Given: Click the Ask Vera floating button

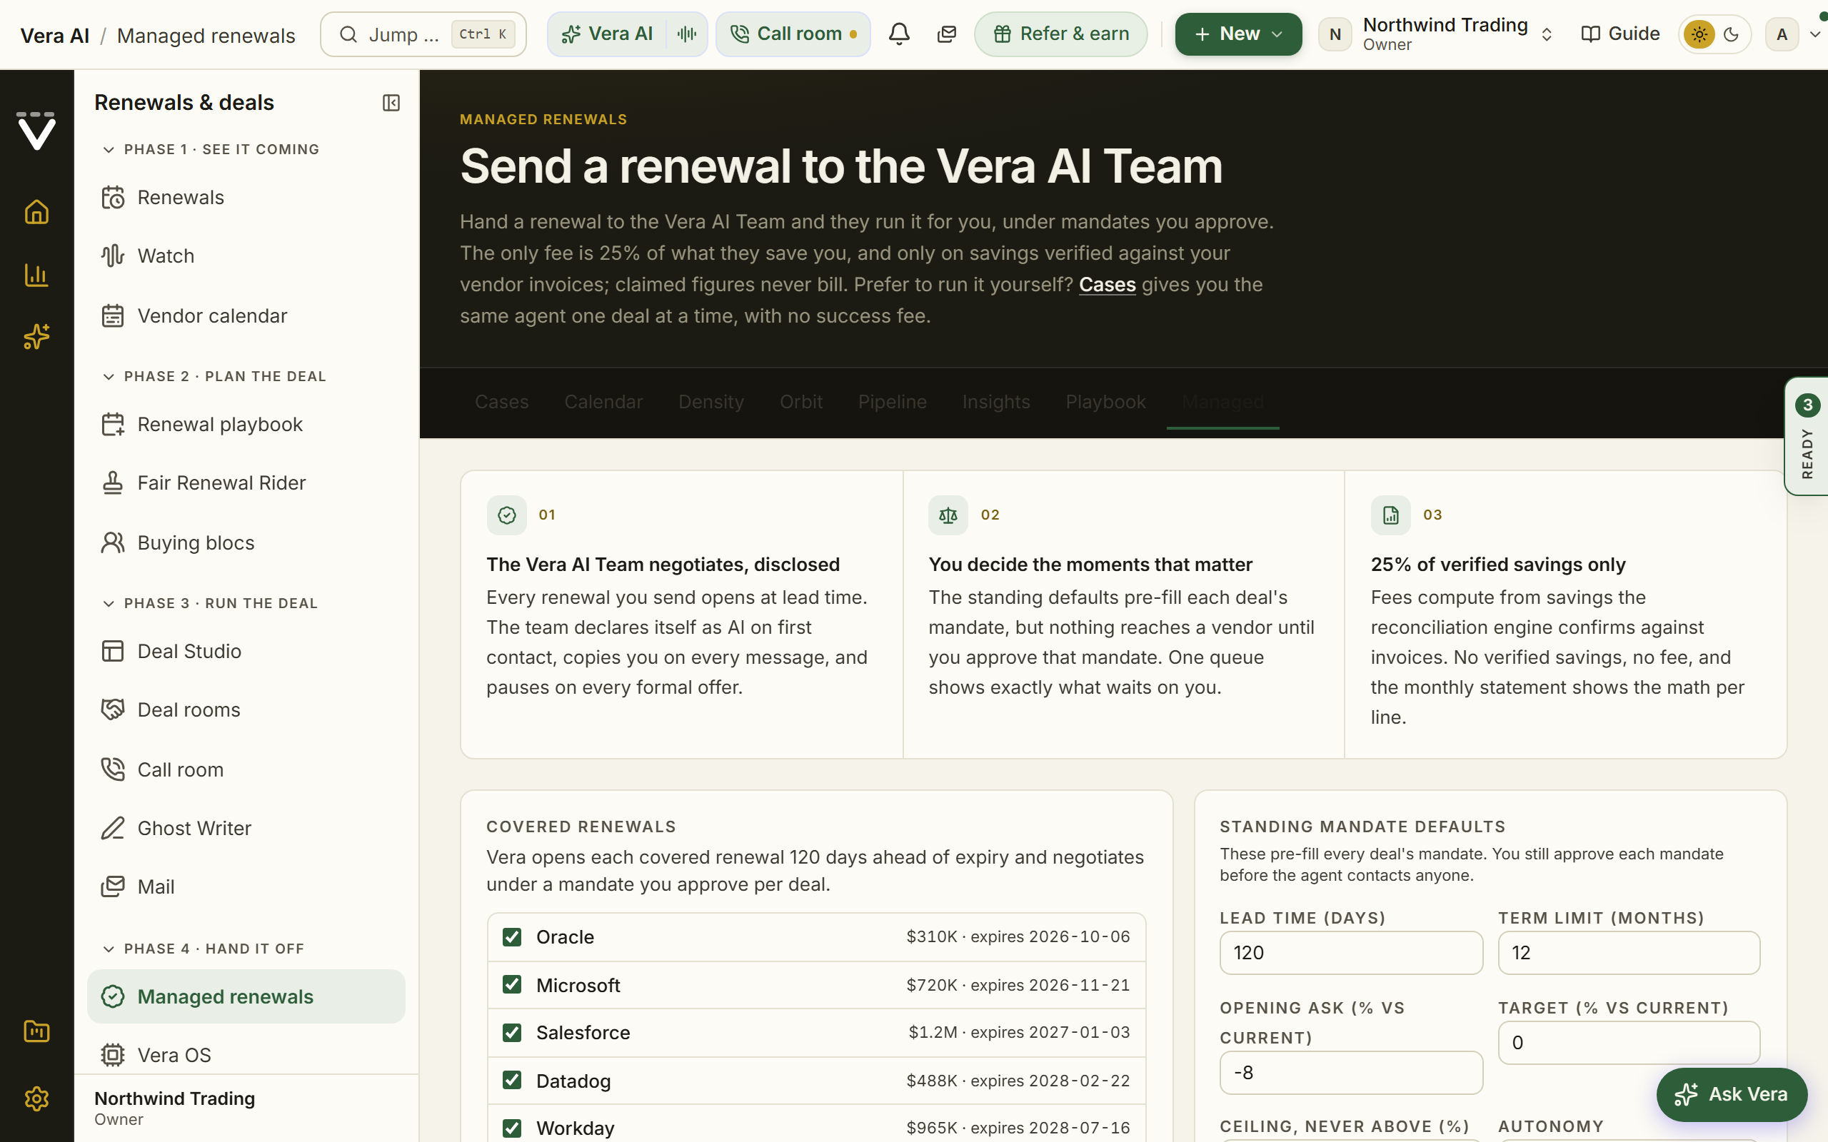Looking at the screenshot, I should pos(1732,1094).
